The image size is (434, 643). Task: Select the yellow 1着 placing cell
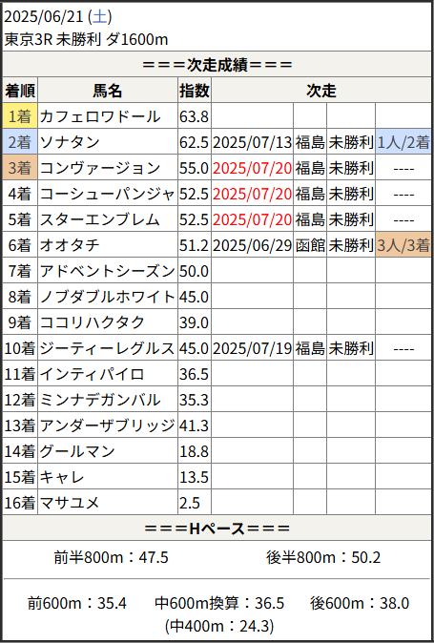pos(20,116)
